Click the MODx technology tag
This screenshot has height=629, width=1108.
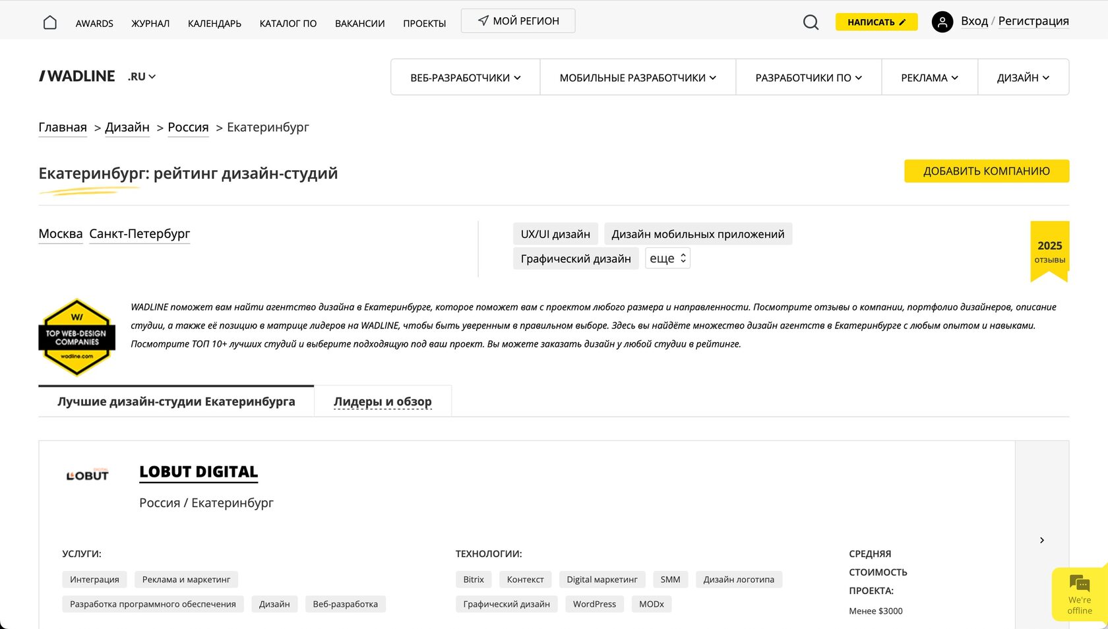[652, 604]
